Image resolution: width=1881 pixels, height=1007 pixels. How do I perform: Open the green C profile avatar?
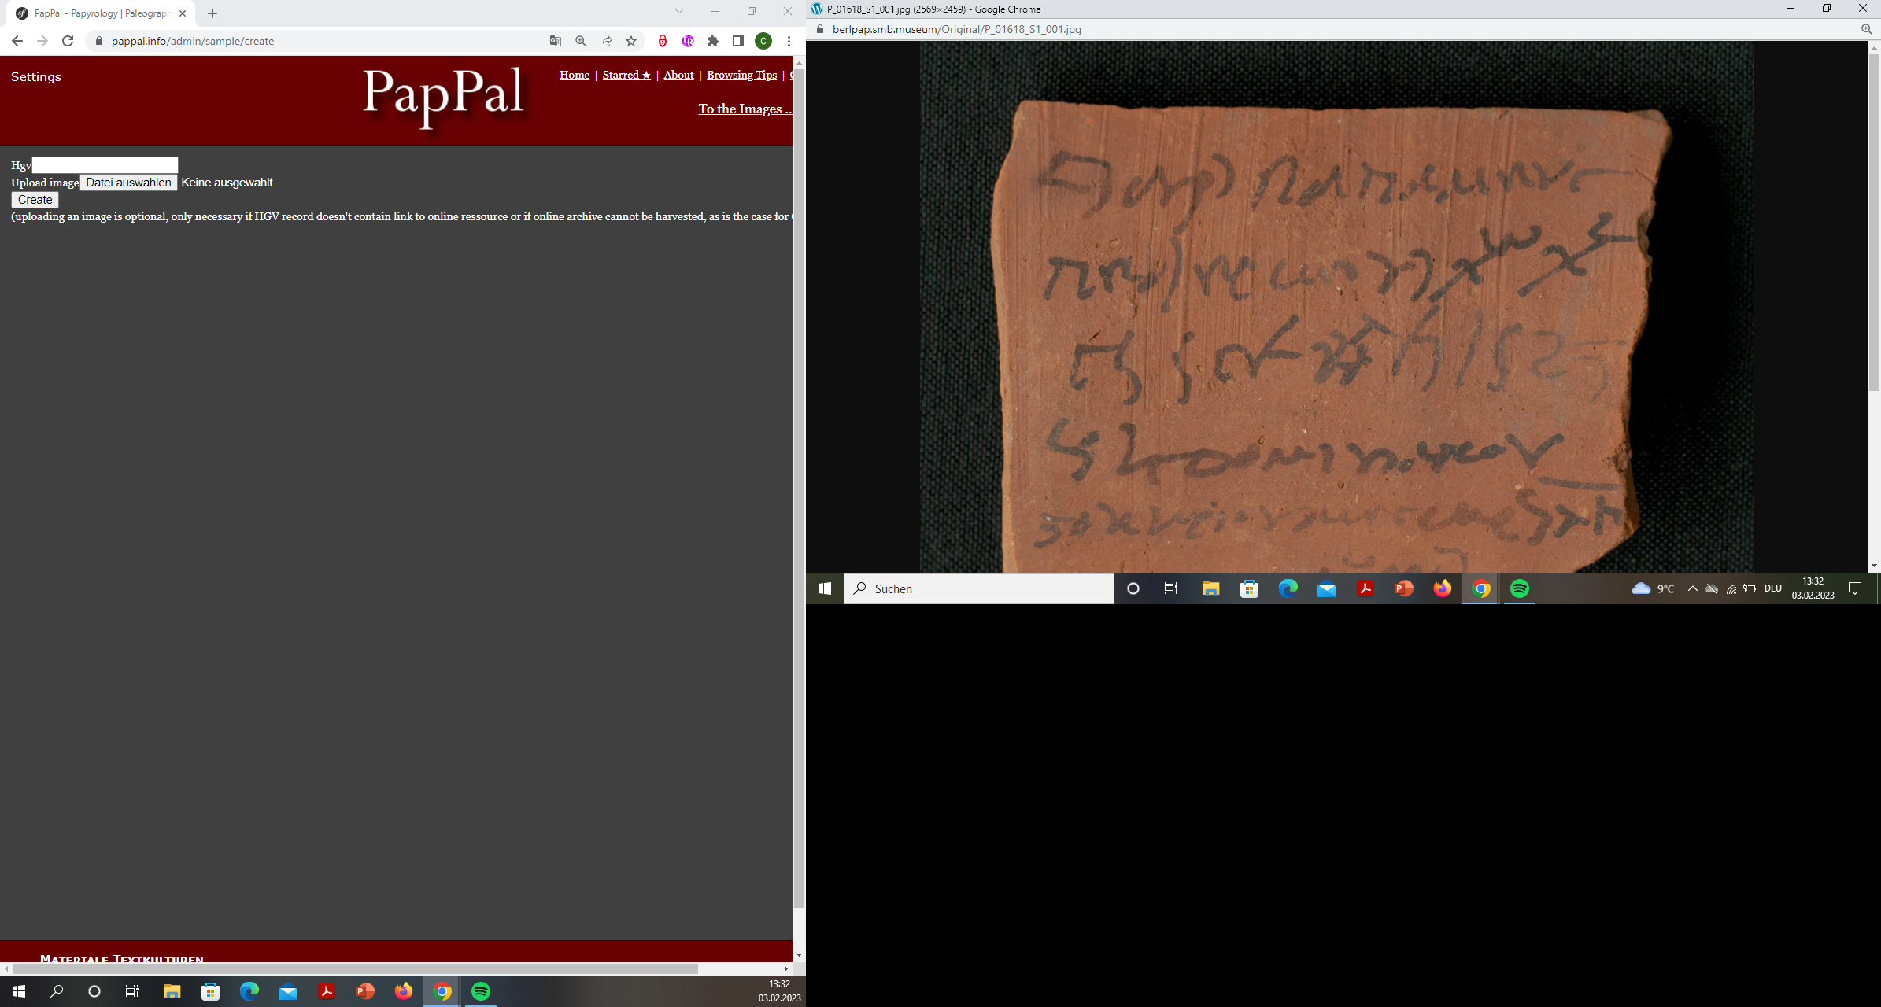763,41
